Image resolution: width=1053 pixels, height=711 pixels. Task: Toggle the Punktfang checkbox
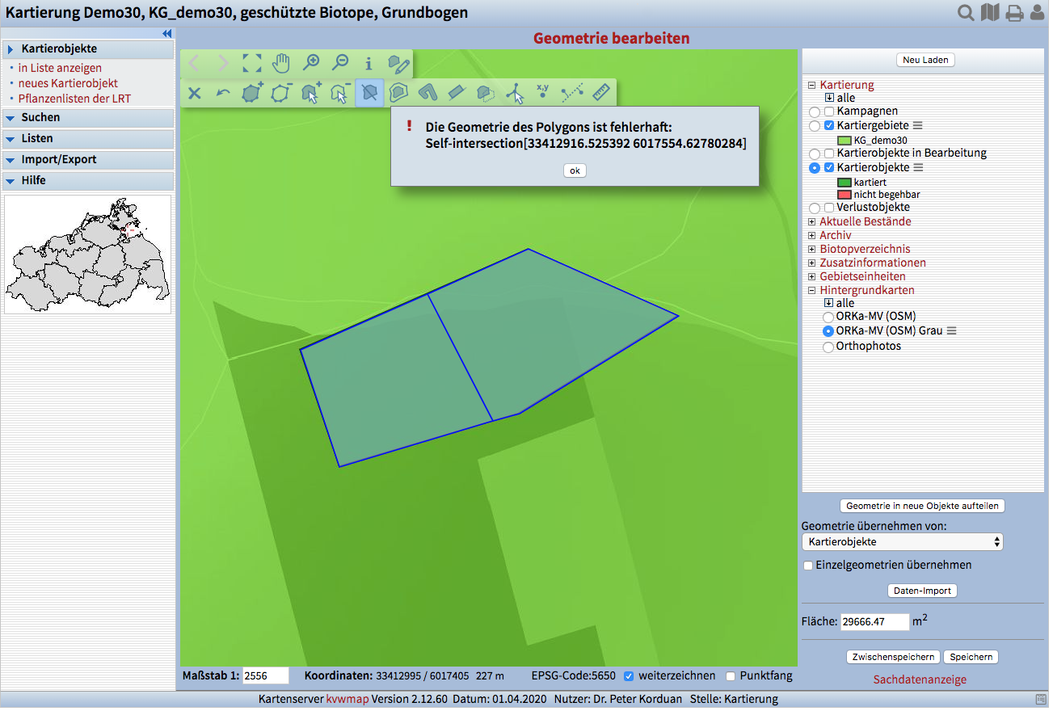pos(731,676)
